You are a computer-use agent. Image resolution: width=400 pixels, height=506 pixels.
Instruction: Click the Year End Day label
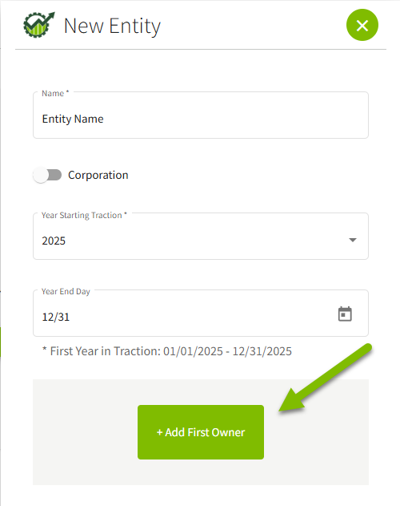click(66, 291)
